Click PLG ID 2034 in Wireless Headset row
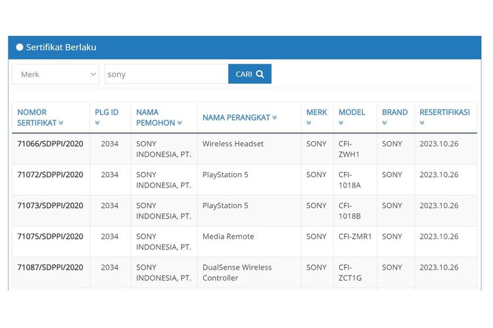This screenshot has width=493, height=328. pos(110,144)
